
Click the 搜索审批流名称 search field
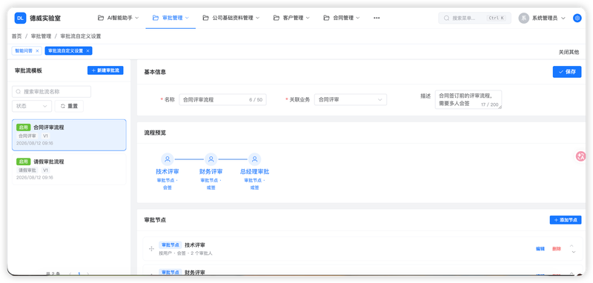pyautogui.click(x=51, y=91)
